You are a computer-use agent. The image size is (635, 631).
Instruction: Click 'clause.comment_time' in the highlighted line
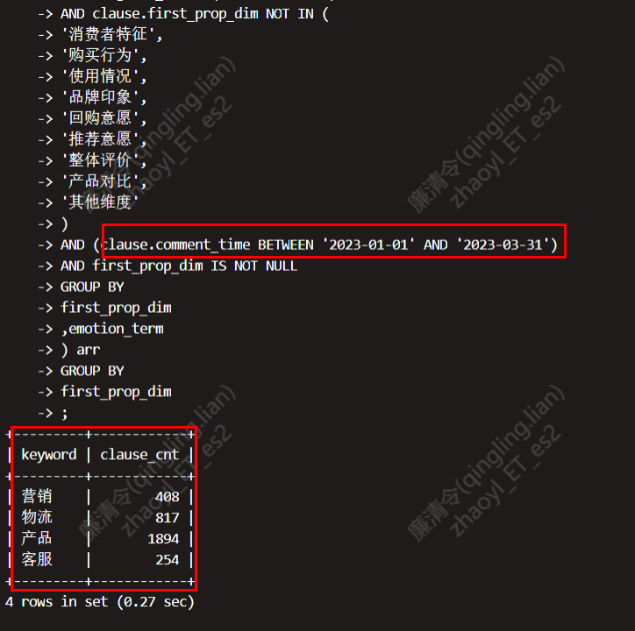point(175,245)
